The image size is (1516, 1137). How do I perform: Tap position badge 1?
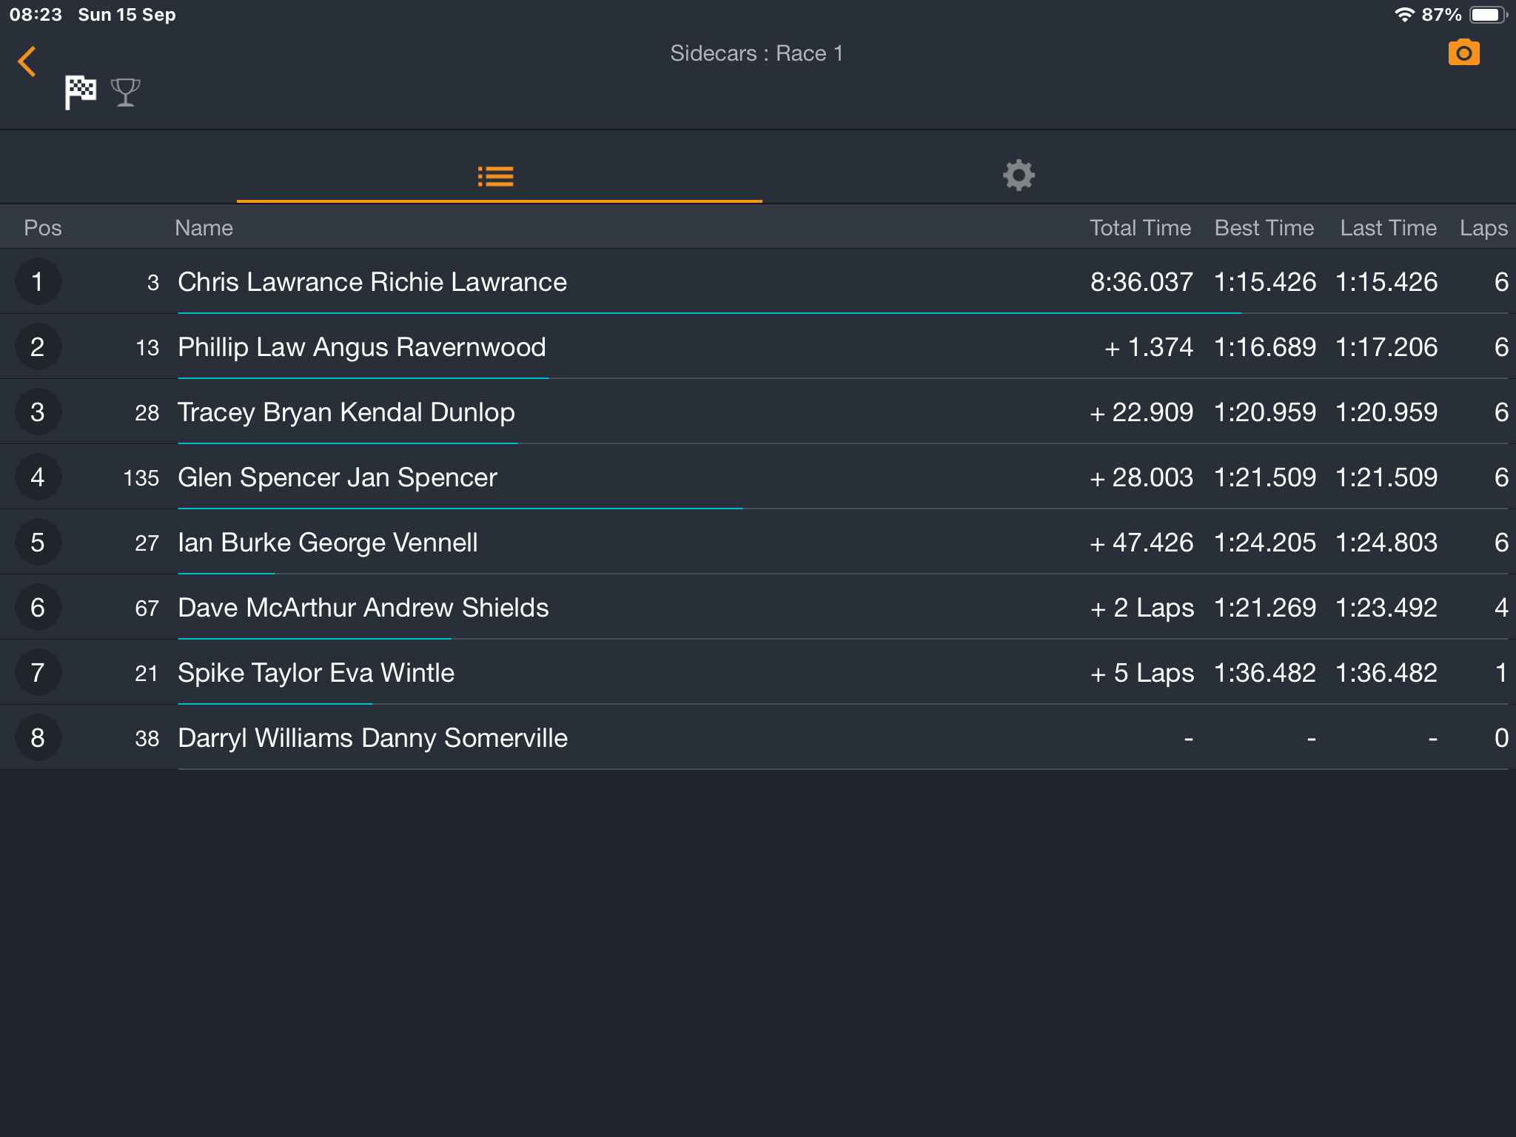point(38,282)
